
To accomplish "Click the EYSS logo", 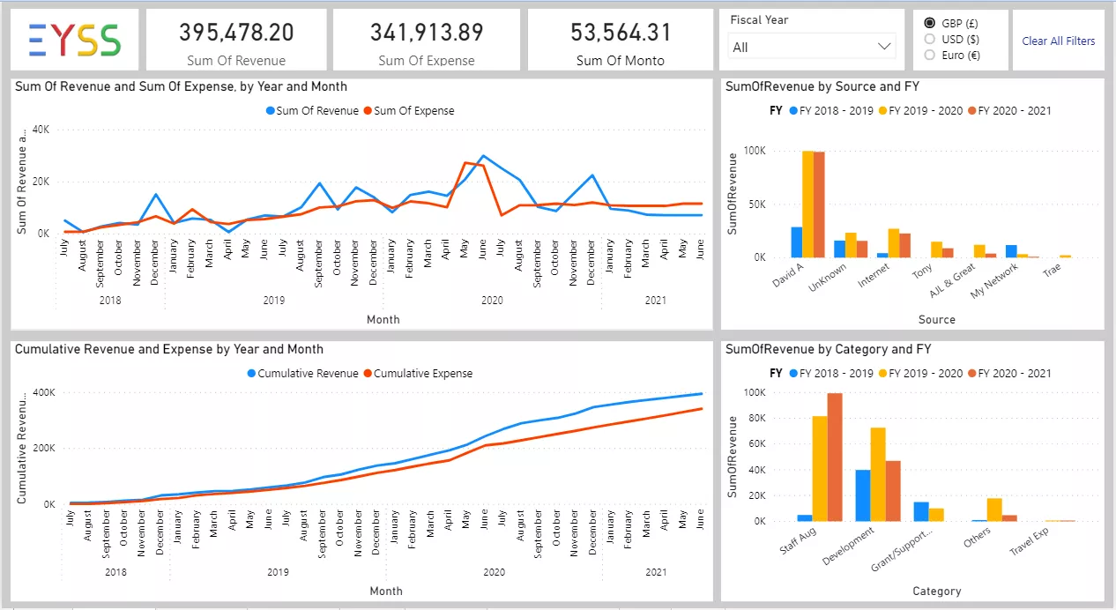I will click(74, 40).
